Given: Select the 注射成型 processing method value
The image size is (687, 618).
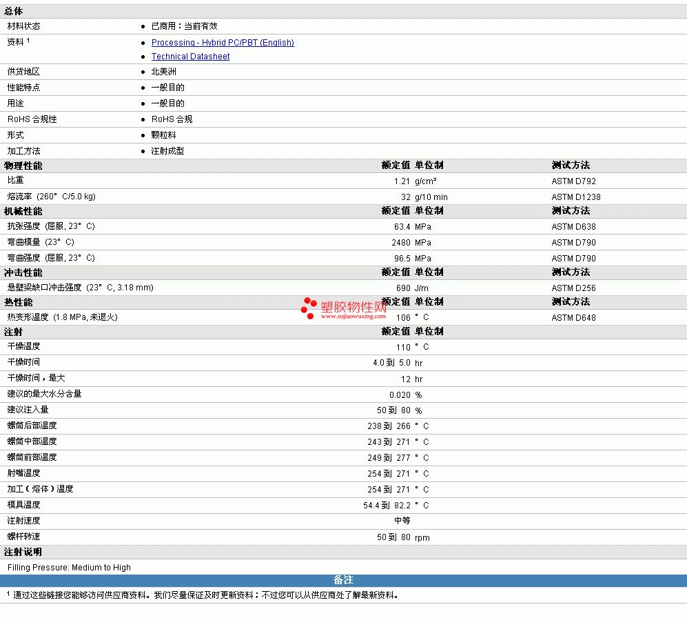Looking at the screenshot, I should (168, 151).
